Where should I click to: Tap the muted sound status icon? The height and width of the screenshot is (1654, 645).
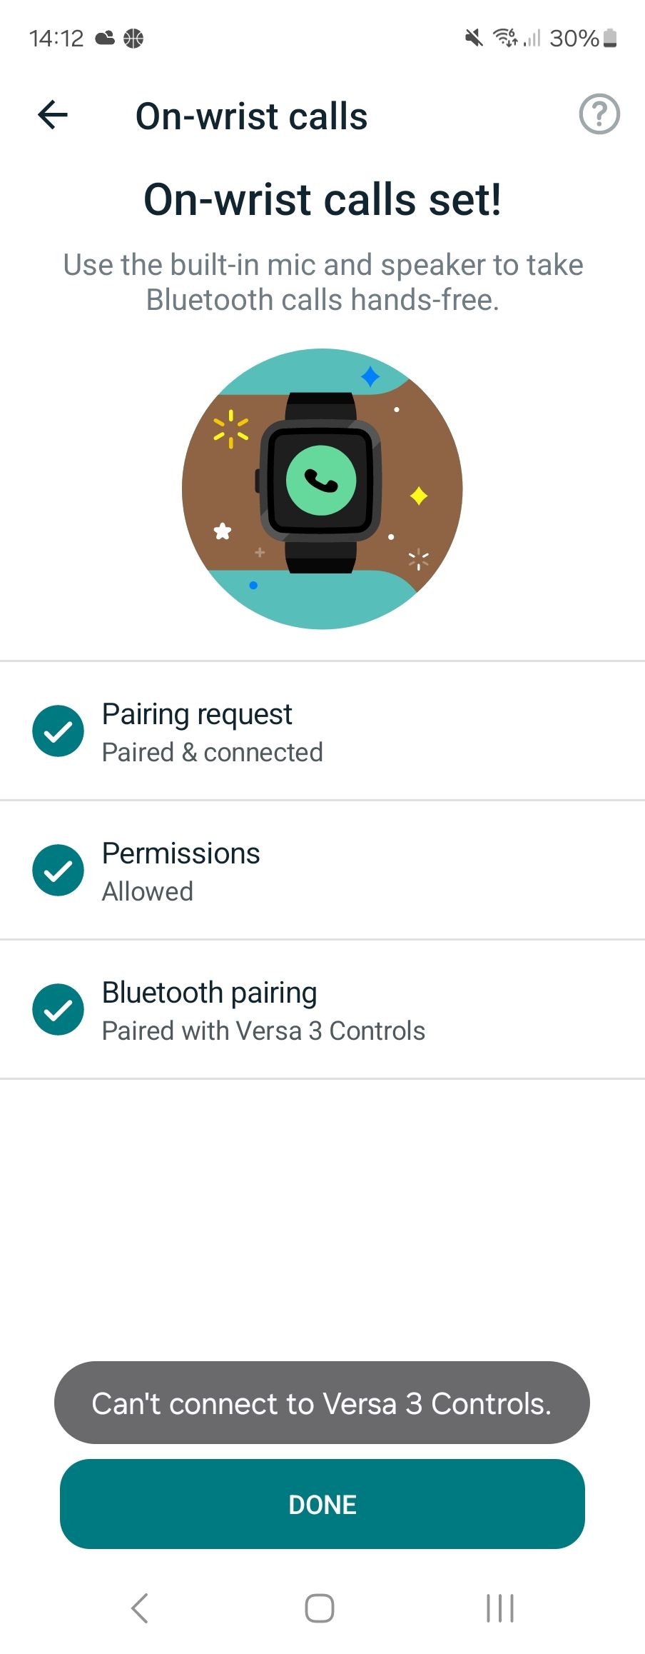pos(473,38)
